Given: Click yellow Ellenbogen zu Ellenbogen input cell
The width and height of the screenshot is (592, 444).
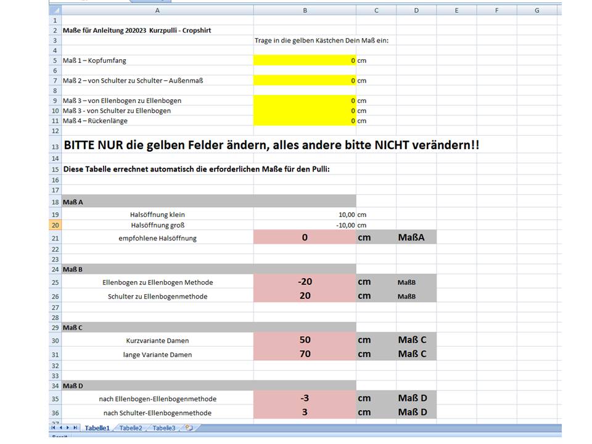Looking at the screenshot, I should click(305, 101).
